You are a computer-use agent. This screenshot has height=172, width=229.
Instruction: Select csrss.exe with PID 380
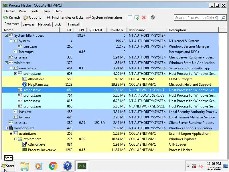click(x=110, y=123)
